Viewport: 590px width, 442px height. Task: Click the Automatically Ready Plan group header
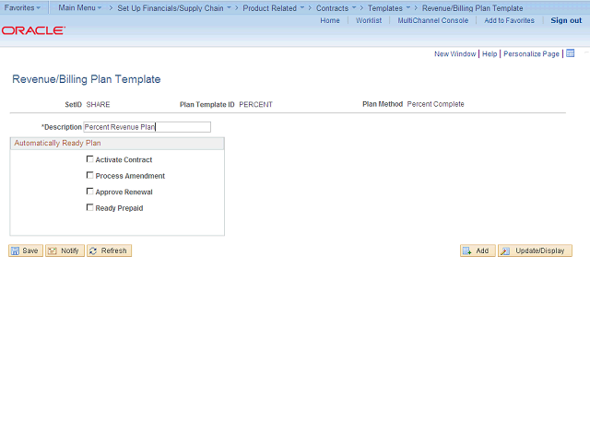click(117, 144)
